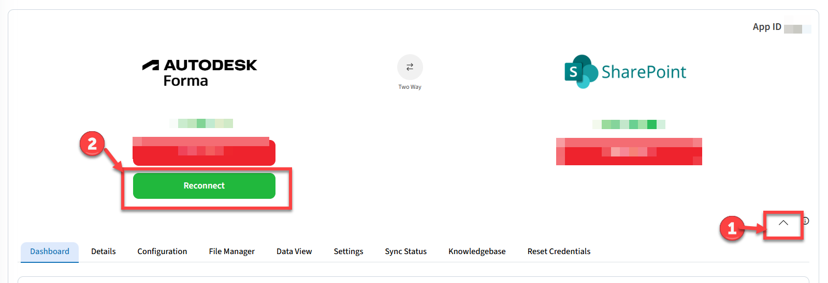Click the green status text under SharePoint

click(629, 124)
